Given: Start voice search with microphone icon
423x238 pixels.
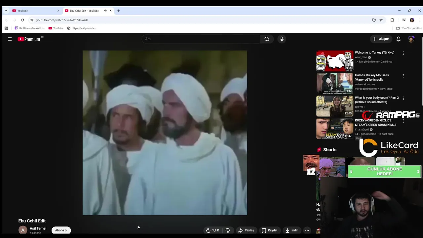Looking at the screenshot, I should tap(282, 39).
